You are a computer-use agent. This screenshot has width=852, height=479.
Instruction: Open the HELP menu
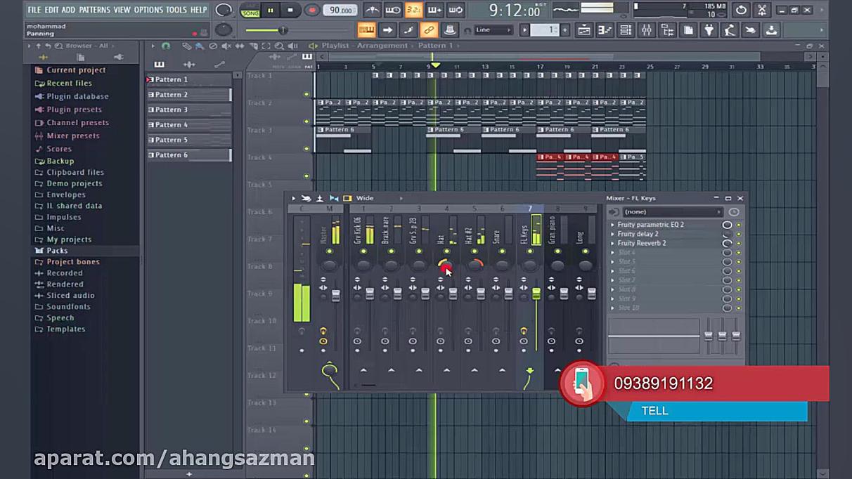199,10
